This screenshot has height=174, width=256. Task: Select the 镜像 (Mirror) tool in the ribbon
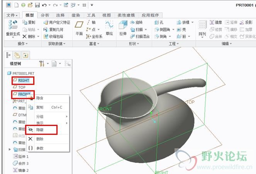(x=216, y=22)
